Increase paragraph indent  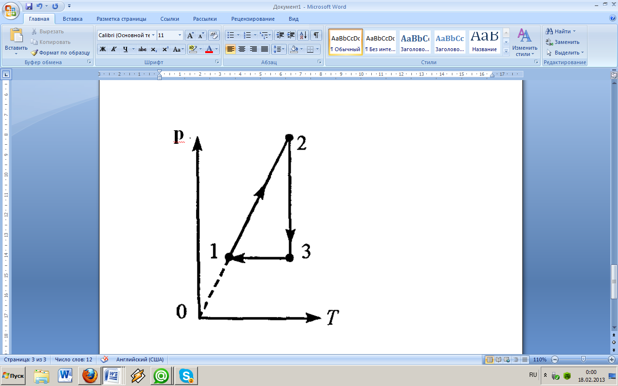(x=291, y=35)
